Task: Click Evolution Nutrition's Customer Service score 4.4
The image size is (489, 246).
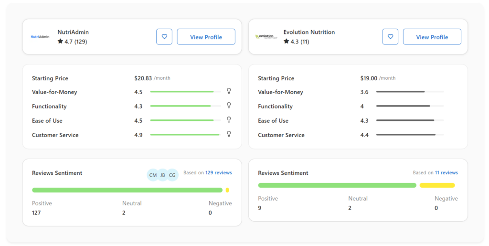Action: [364, 135]
